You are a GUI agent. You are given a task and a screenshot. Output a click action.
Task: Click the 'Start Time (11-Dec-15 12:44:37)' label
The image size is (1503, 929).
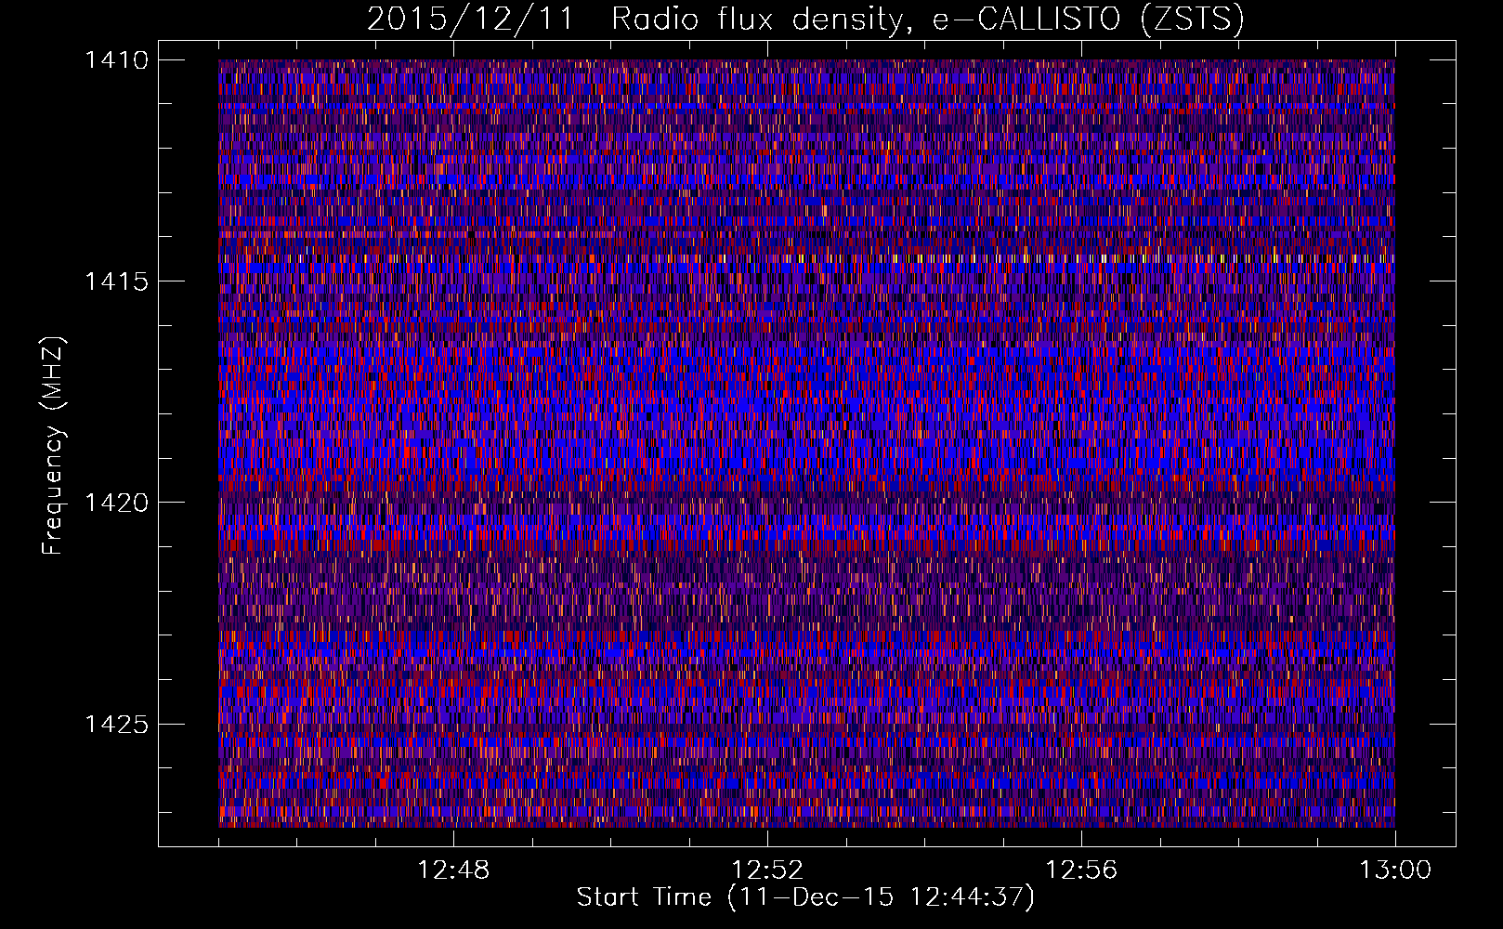tap(805, 897)
